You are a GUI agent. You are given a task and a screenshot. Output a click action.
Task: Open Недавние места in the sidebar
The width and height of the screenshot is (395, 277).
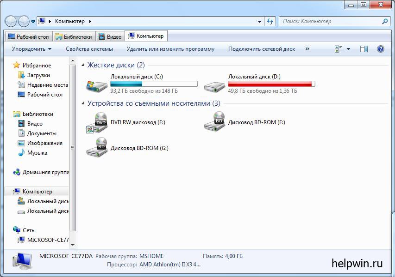point(48,85)
